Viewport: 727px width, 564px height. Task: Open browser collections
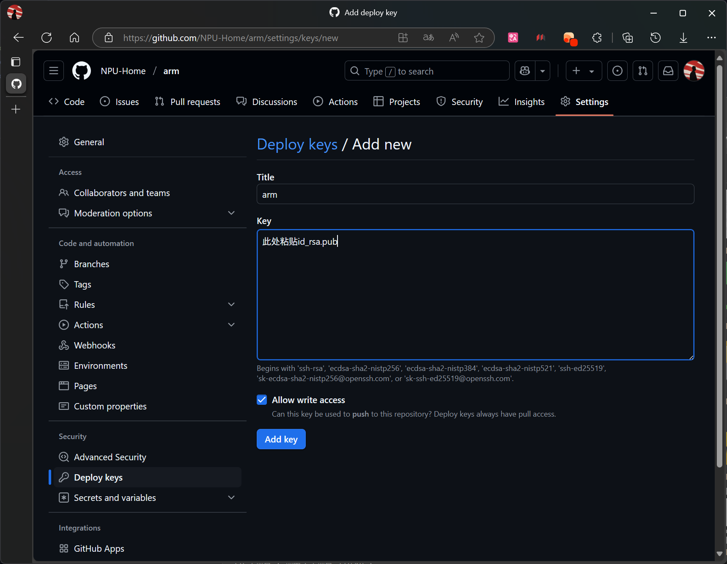[x=628, y=38]
